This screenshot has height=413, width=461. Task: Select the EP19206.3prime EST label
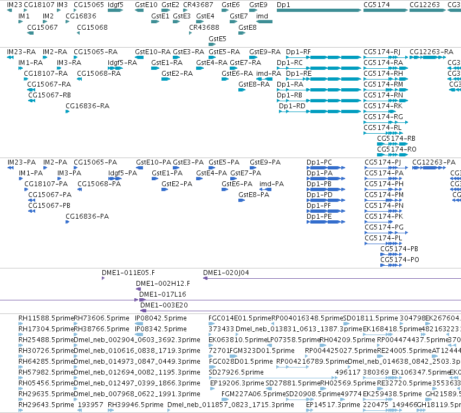pyautogui.click(x=237, y=383)
